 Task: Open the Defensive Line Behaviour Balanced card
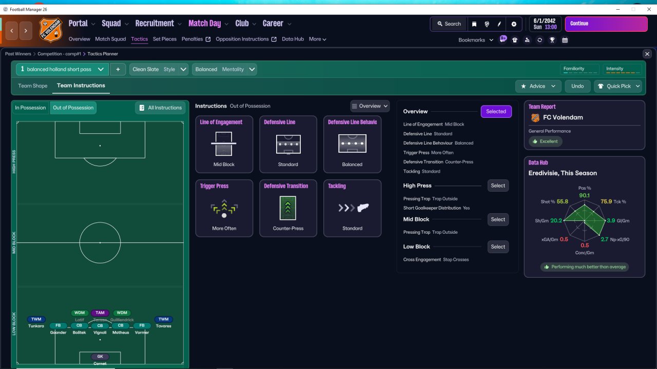352,144
